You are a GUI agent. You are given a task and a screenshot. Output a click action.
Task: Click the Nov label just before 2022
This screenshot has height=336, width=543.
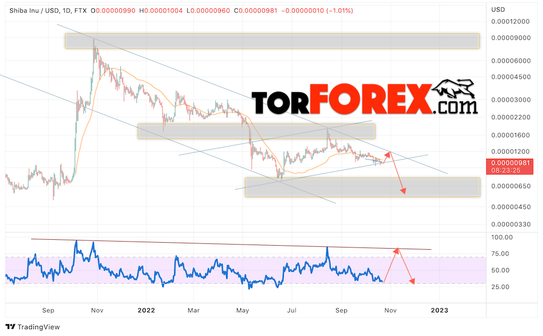(97, 310)
